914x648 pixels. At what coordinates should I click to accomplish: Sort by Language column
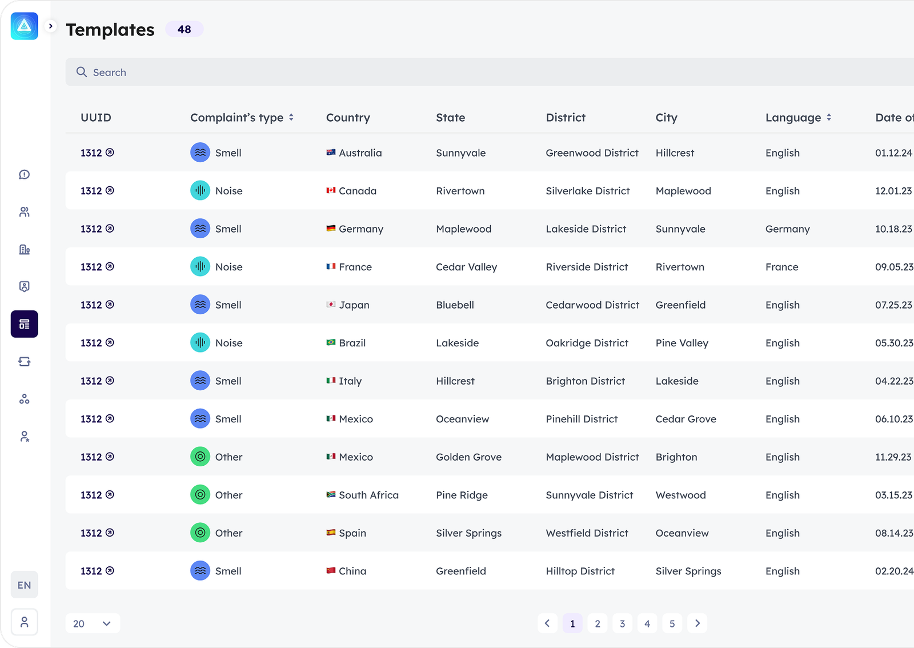(829, 117)
